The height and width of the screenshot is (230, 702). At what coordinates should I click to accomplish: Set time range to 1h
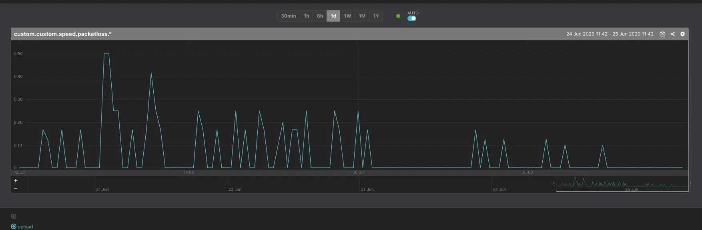(306, 16)
